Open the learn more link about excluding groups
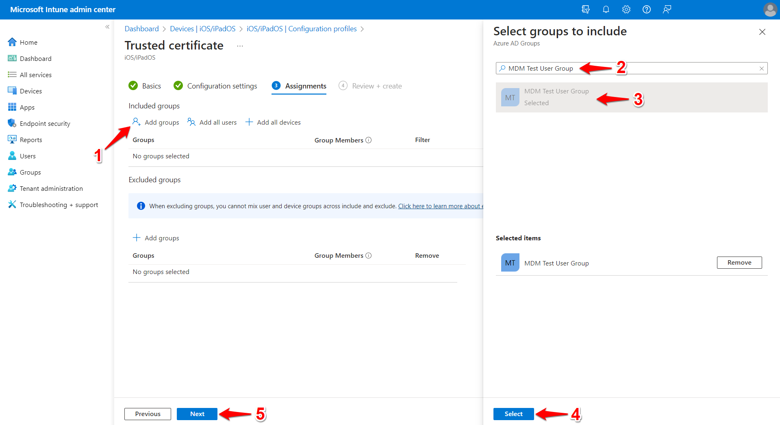Image resolution: width=780 pixels, height=425 pixels. (x=441, y=206)
